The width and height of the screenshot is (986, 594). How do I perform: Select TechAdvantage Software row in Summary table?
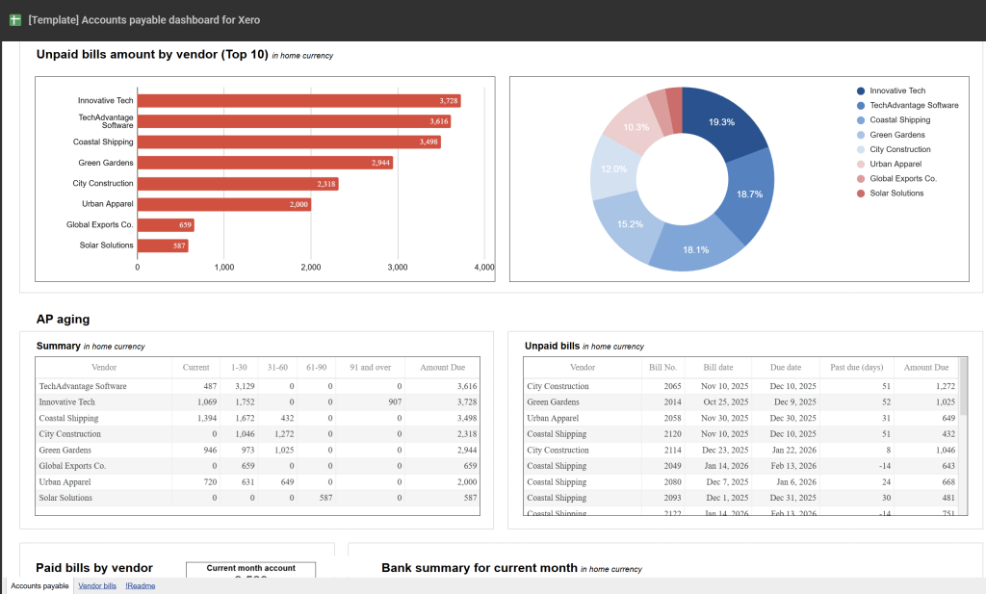(x=258, y=387)
